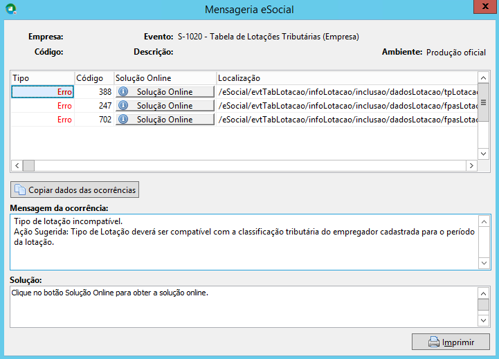Click the Localização column header
Screen dimensions: 499x359
(x=347, y=78)
